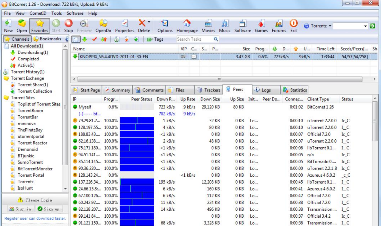
Task: Open the Software menu
Action: [x=75, y=13]
